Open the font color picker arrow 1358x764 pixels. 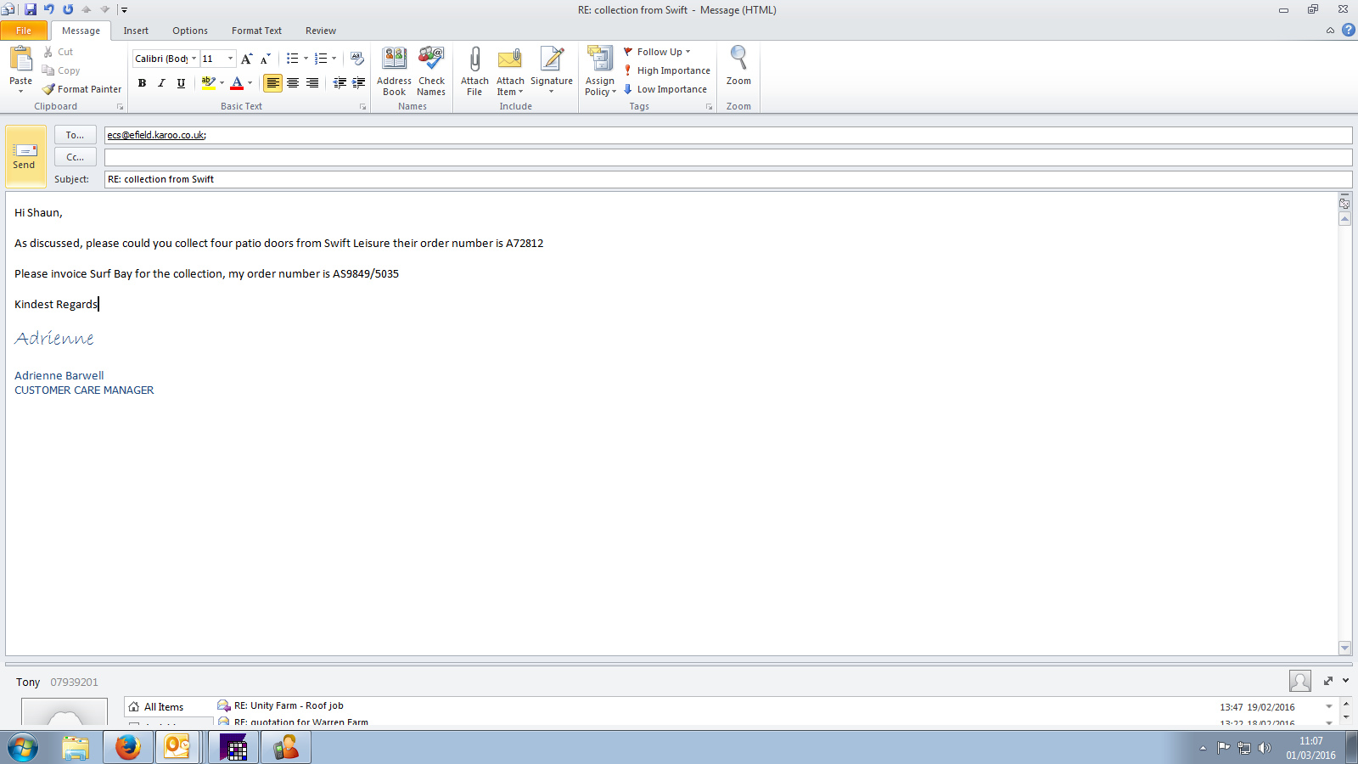pos(250,82)
